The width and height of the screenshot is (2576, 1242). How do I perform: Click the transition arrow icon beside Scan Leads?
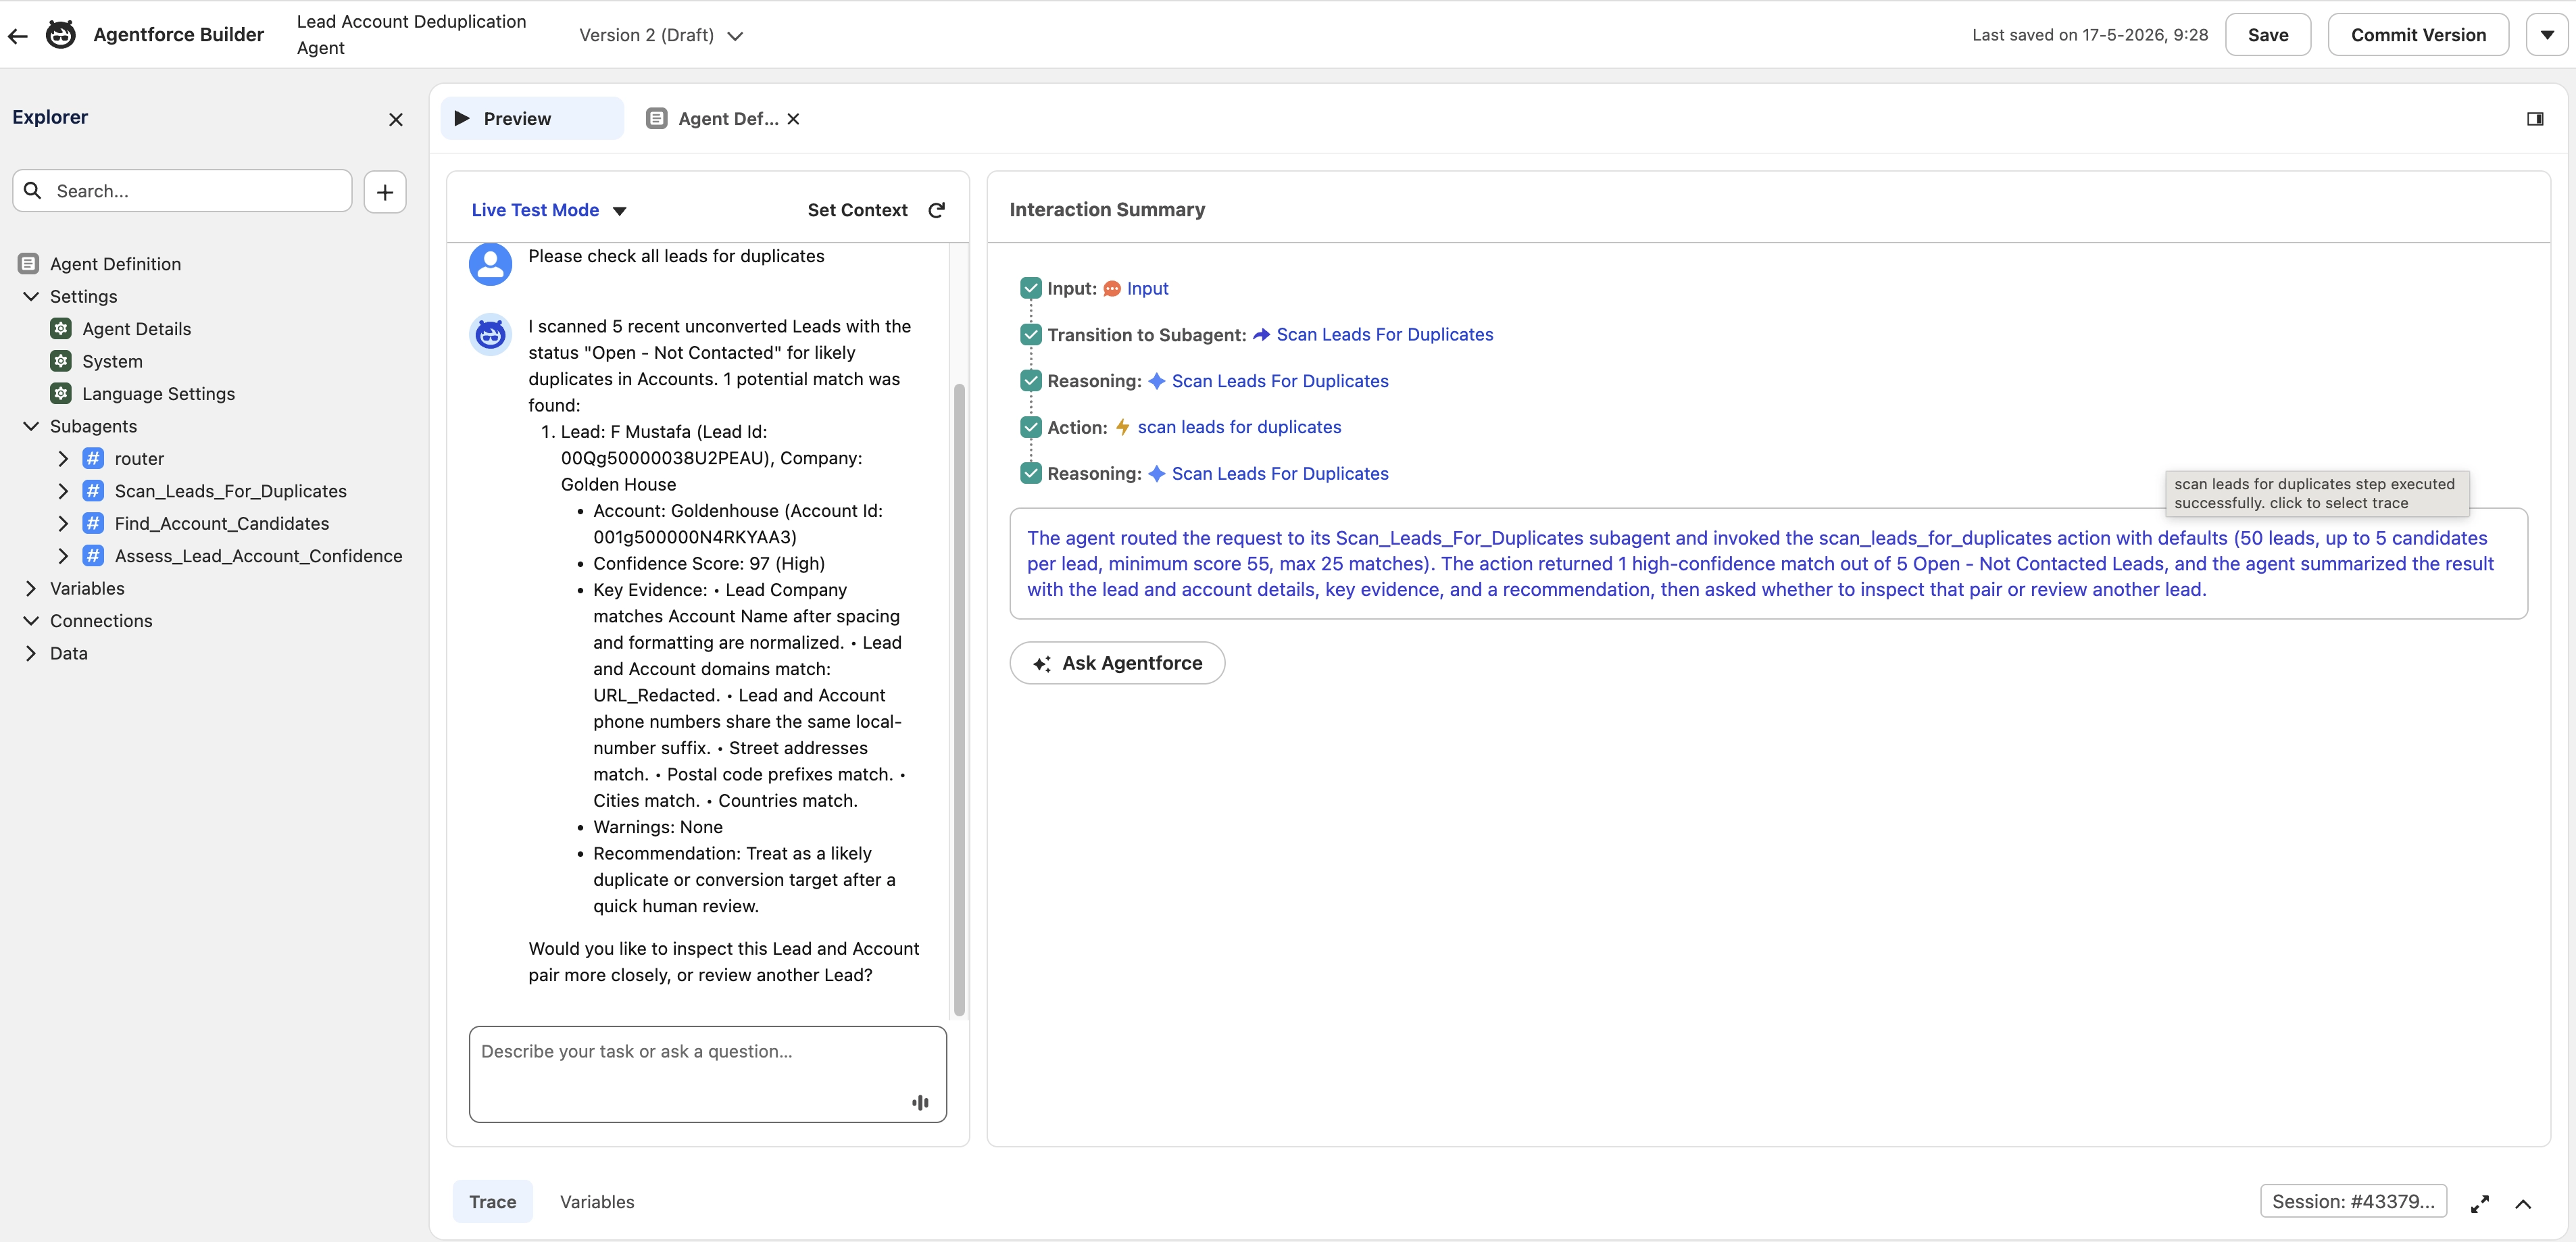[x=1261, y=335]
